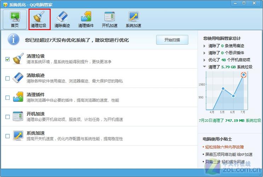Click the 清理插件 list row title
The width and height of the screenshot is (263, 177).
click(35, 95)
